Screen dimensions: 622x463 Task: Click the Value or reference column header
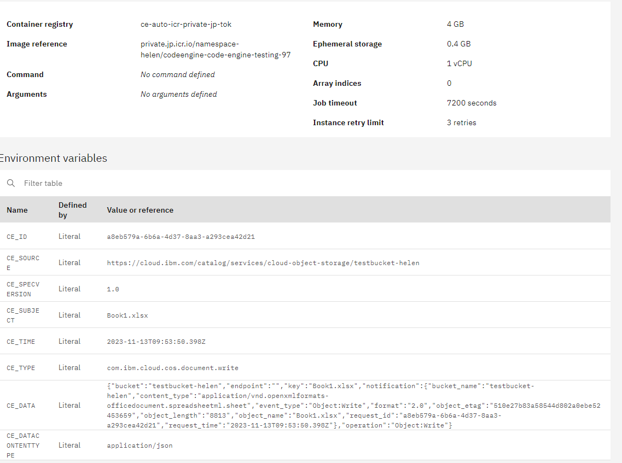(x=140, y=210)
